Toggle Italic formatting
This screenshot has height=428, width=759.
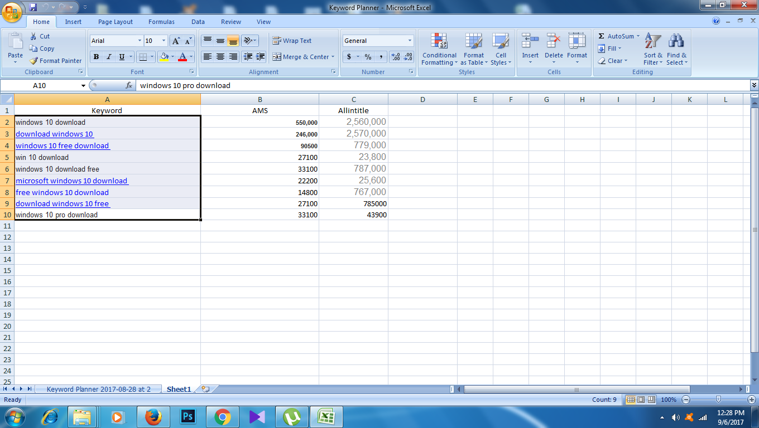(x=109, y=57)
